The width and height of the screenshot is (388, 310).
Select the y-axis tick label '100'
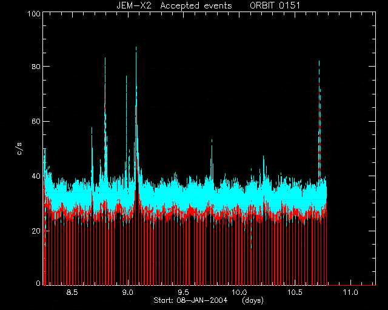[x=34, y=14]
